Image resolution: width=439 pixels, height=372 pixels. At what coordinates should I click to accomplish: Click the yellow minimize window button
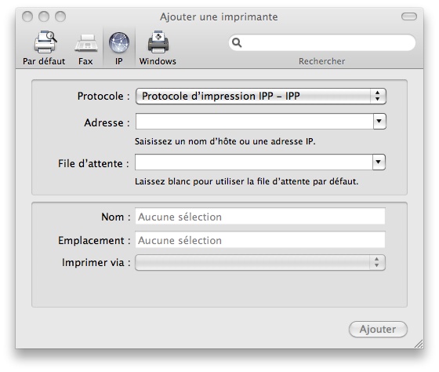point(44,16)
